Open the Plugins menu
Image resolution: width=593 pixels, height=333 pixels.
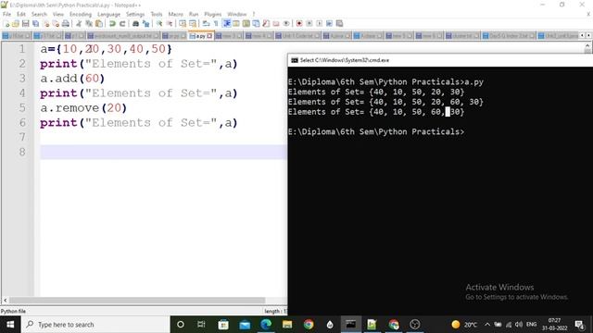[x=213, y=14]
